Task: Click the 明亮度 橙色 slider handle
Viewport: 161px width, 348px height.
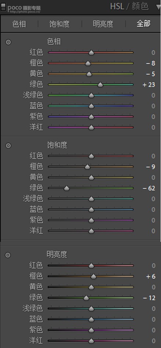Action: click(93, 276)
